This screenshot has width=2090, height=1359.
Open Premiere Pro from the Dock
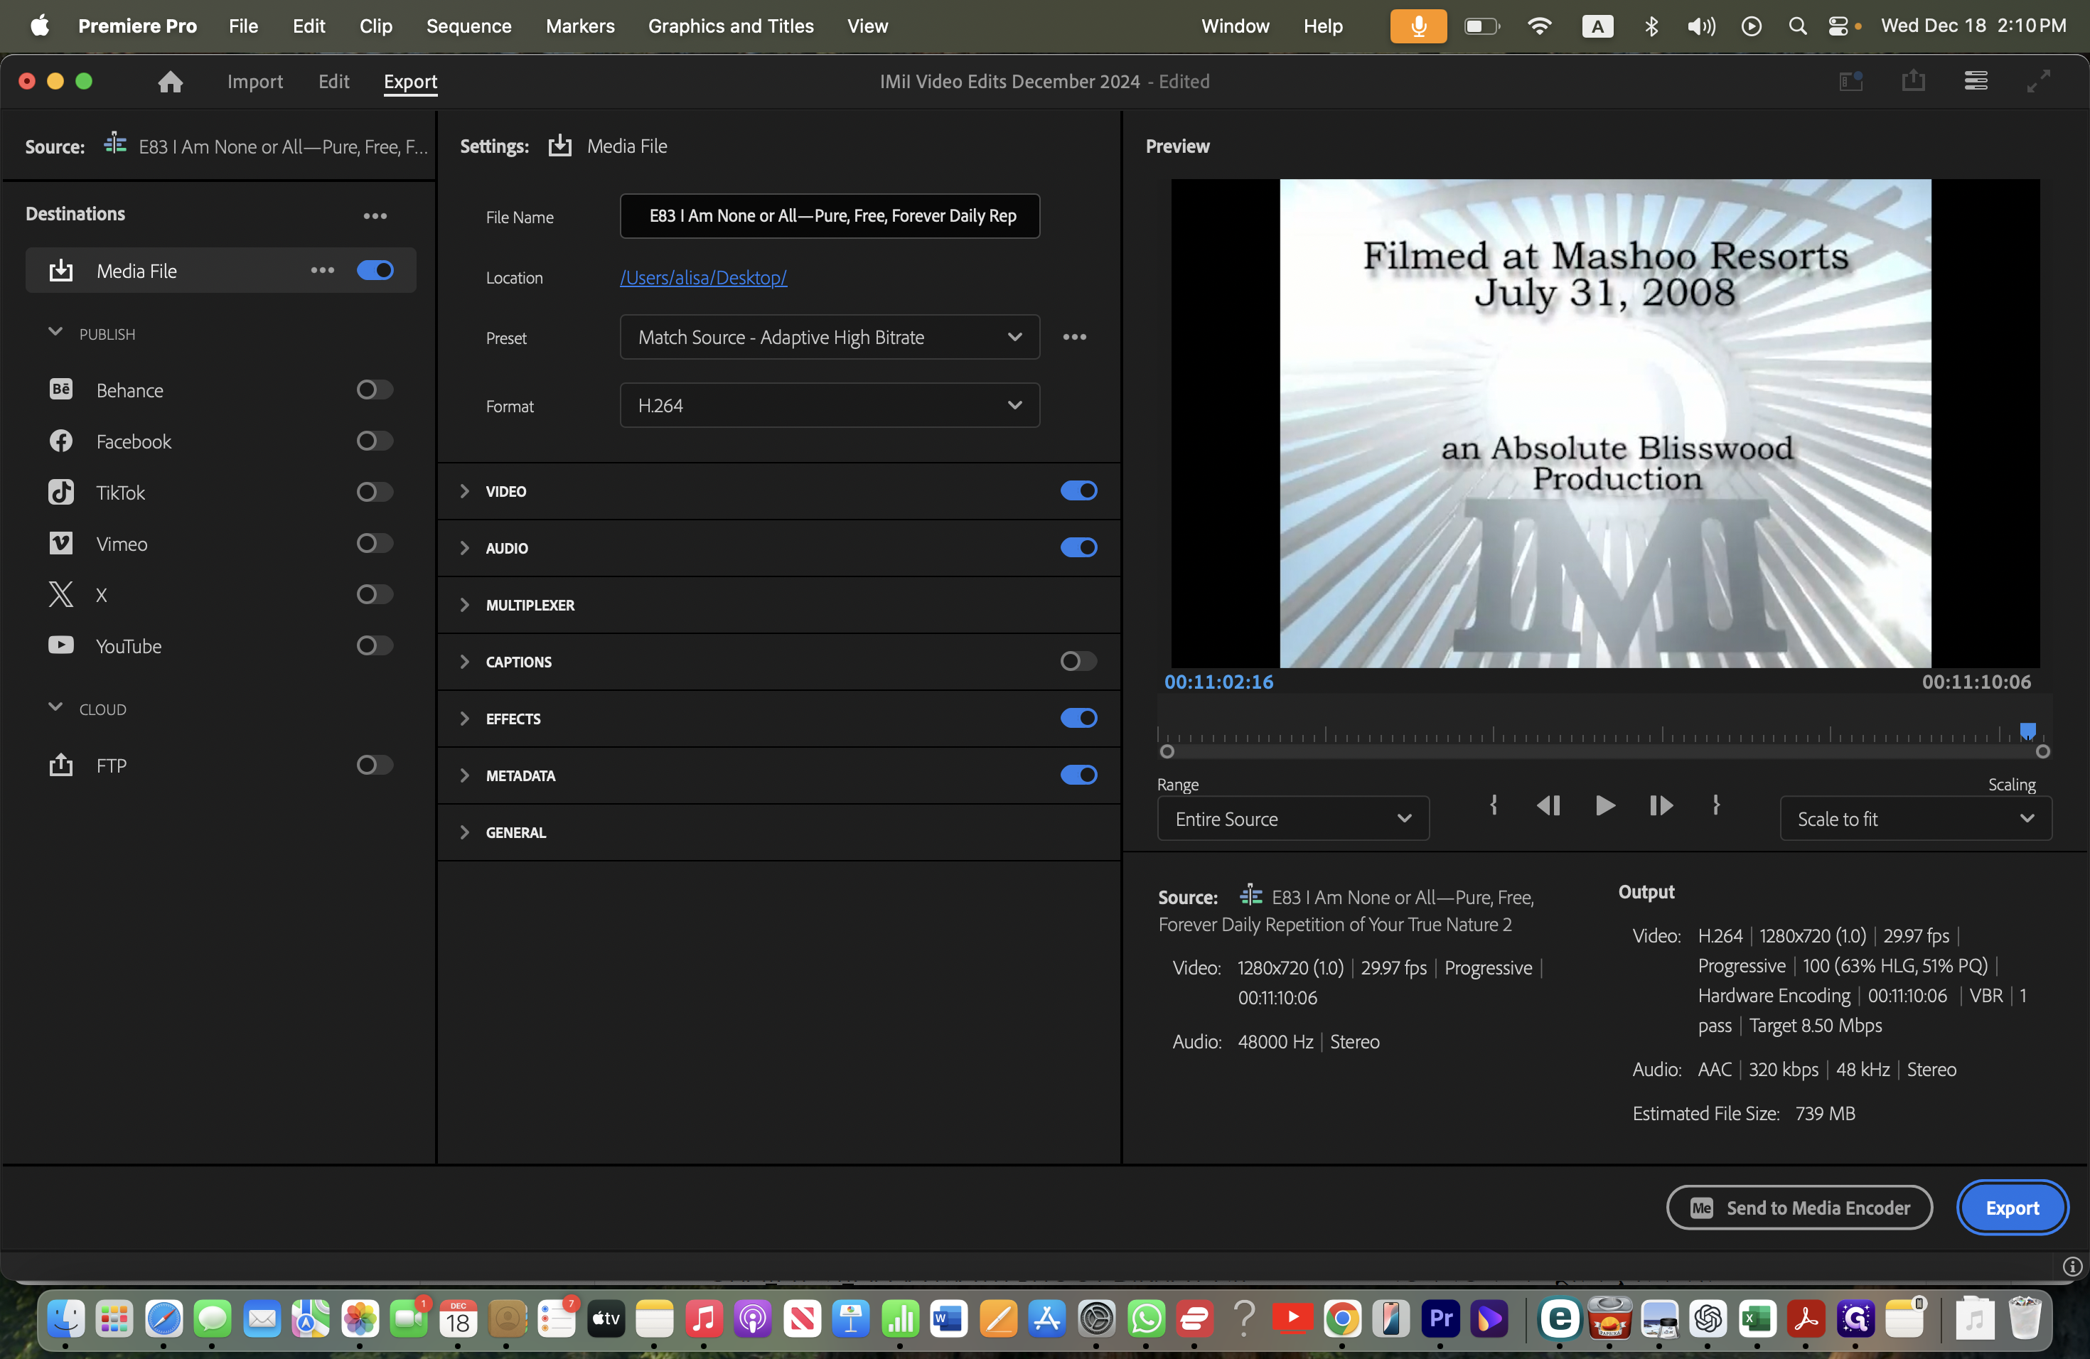pyautogui.click(x=1440, y=1318)
